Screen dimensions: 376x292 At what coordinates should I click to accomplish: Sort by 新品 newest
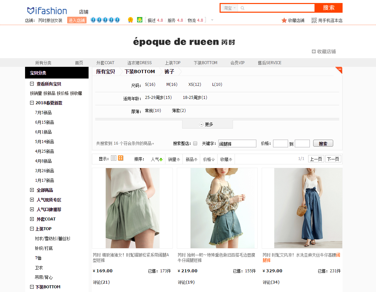point(192,159)
